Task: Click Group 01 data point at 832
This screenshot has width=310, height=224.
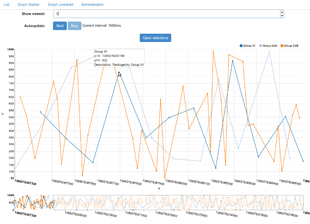Action: coord(119,72)
